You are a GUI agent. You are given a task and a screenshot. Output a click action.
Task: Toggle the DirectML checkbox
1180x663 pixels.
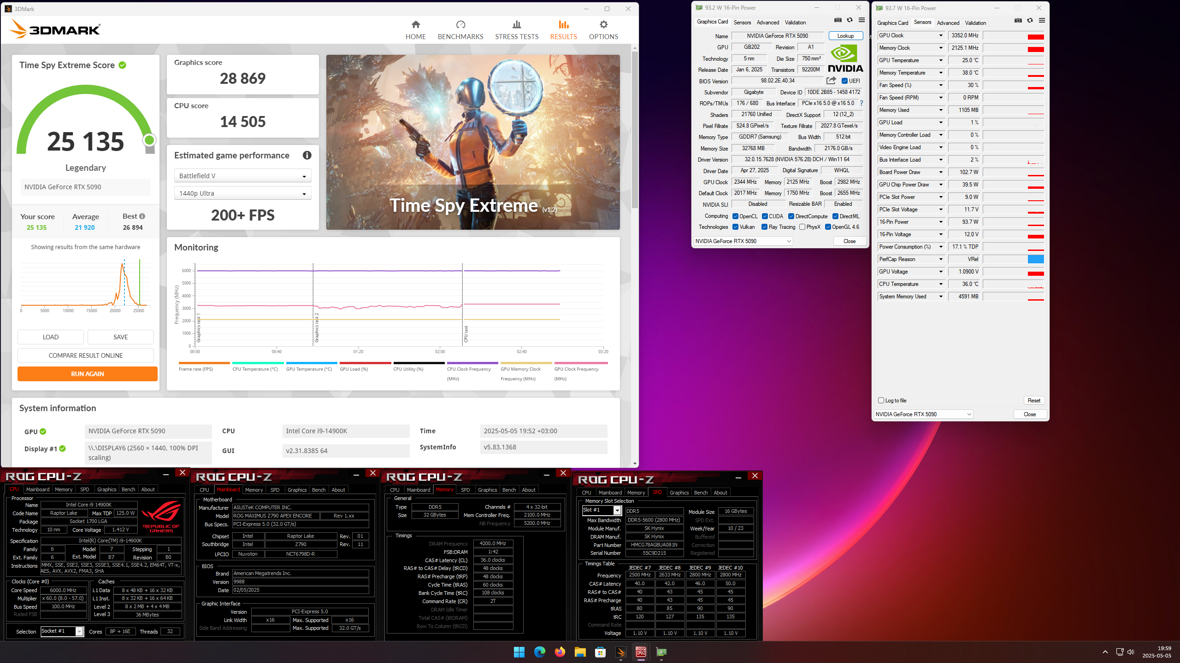tap(835, 216)
